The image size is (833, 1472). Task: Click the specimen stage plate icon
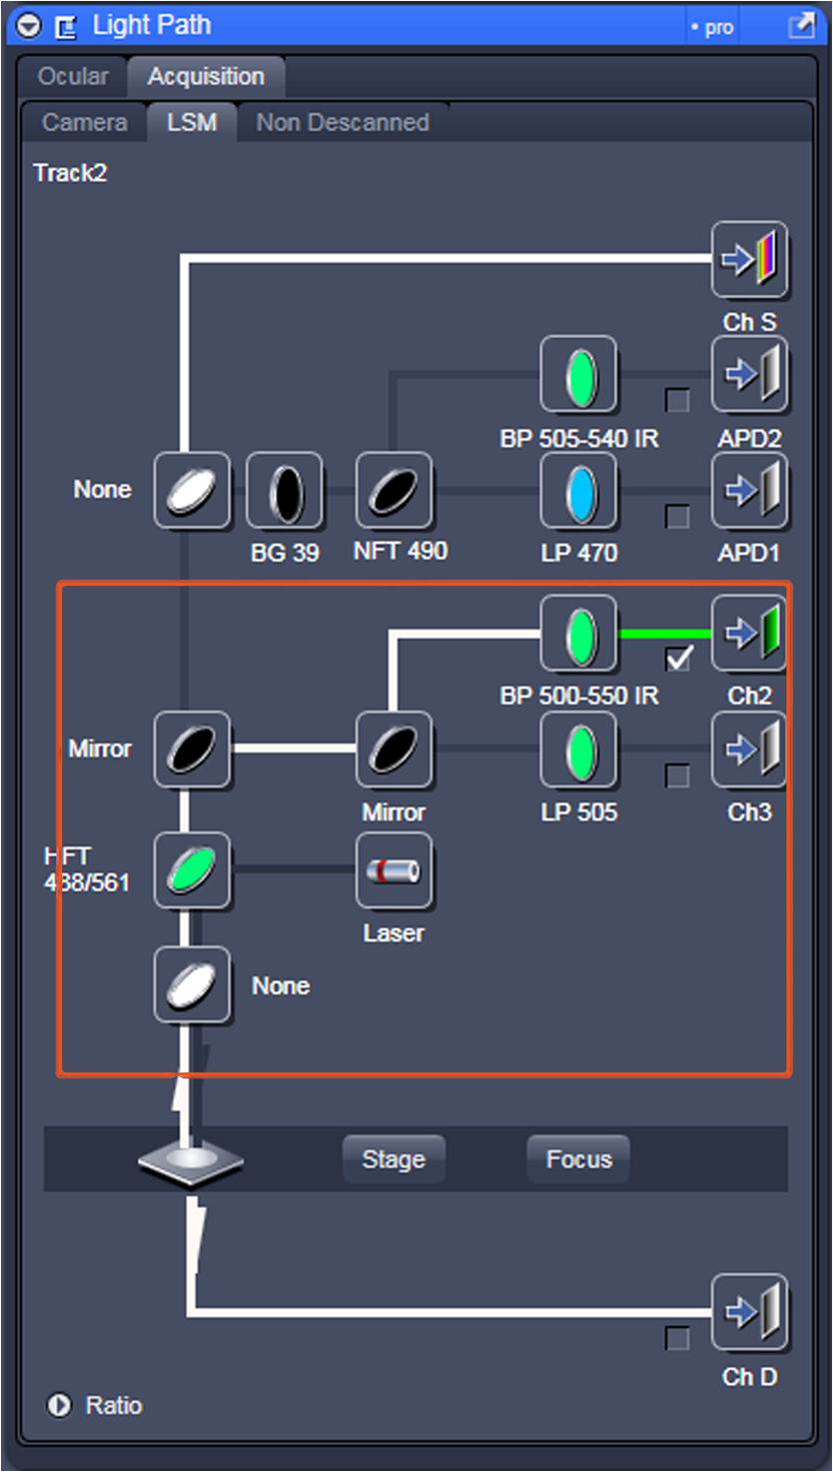(x=190, y=1163)
